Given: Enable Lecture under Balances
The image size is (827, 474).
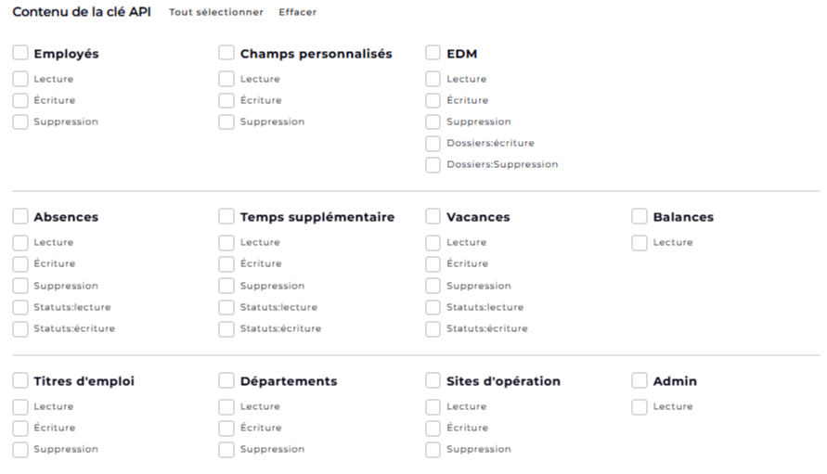Looking at the screenshot, I should 640,242.
